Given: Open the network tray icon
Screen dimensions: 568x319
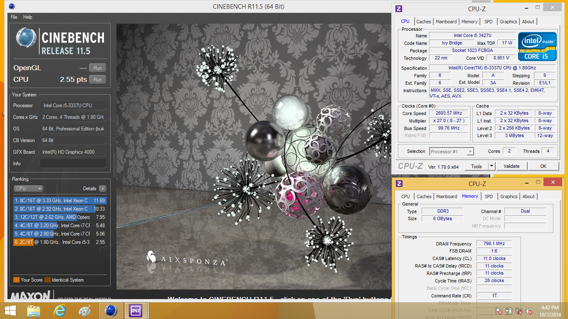Looking at the screenshot, I should click(x=519, y=311).
